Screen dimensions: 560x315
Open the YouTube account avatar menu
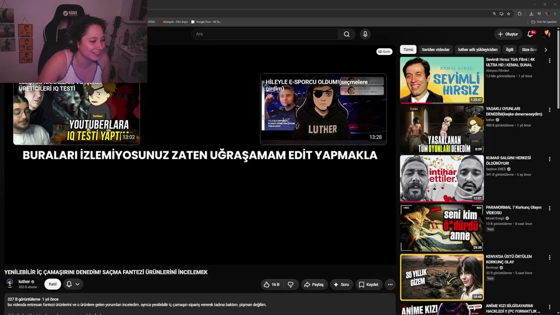(546, 34)
